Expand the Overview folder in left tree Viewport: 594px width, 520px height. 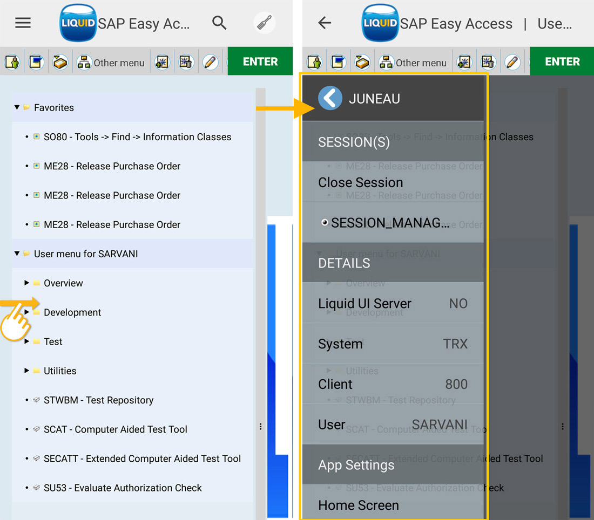pyautogui.click(x=27, y=283)
